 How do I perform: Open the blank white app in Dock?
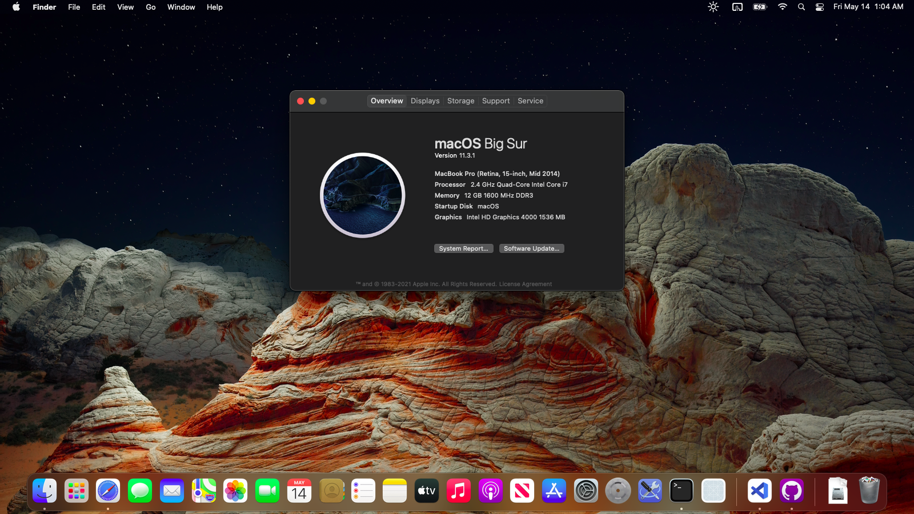click(x=713, y=491)
